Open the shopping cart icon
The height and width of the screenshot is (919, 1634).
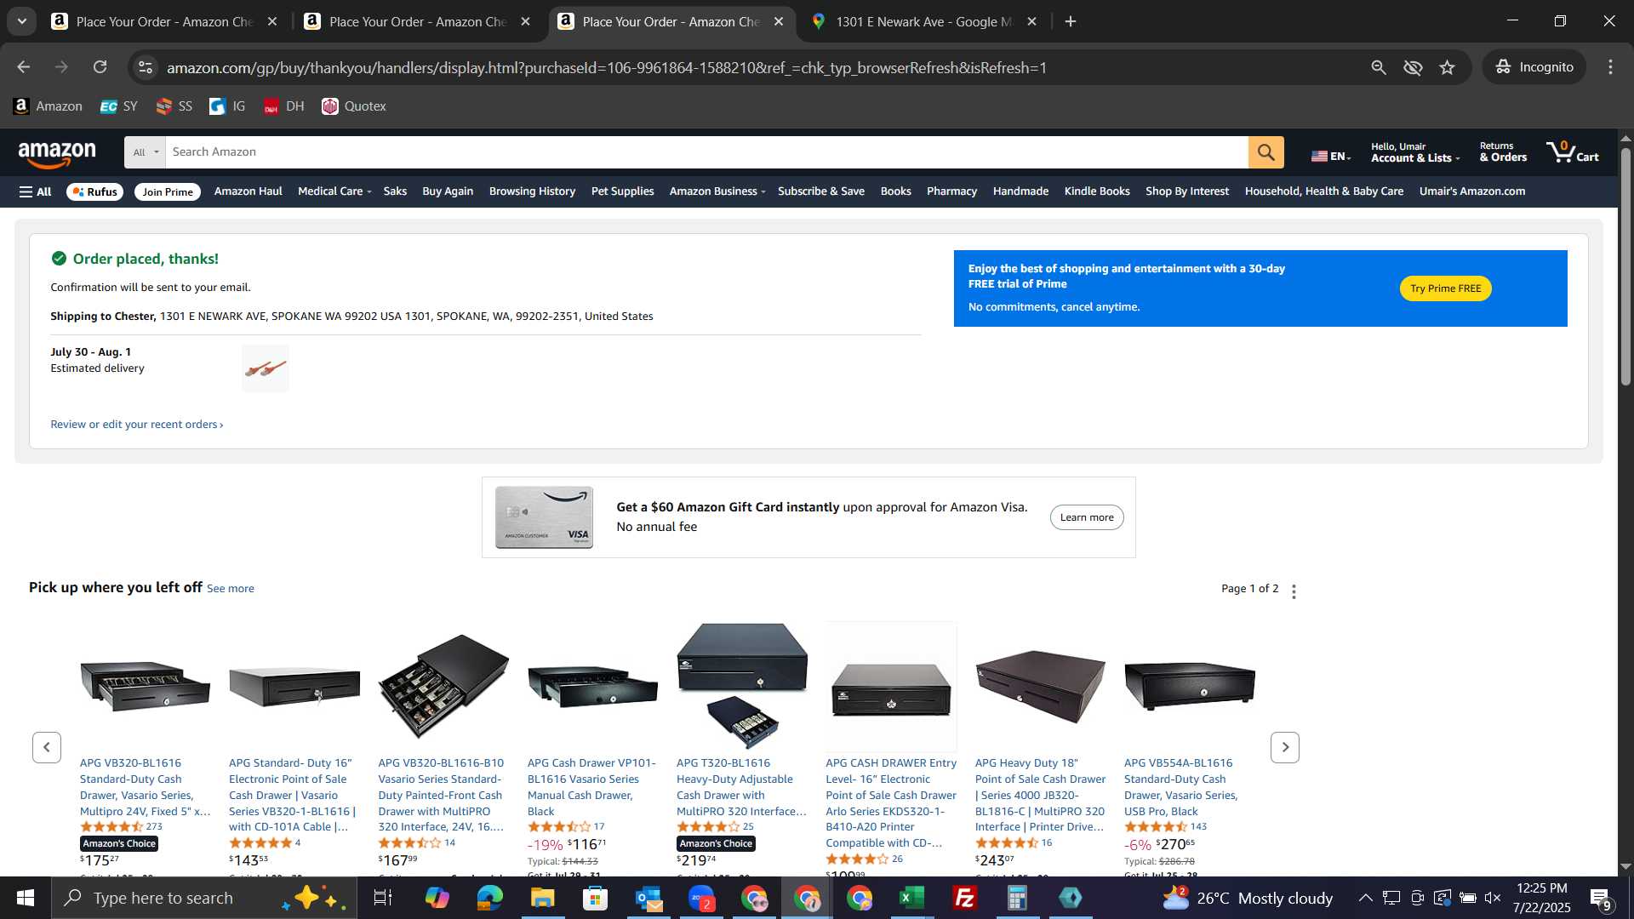(1572, 152)
